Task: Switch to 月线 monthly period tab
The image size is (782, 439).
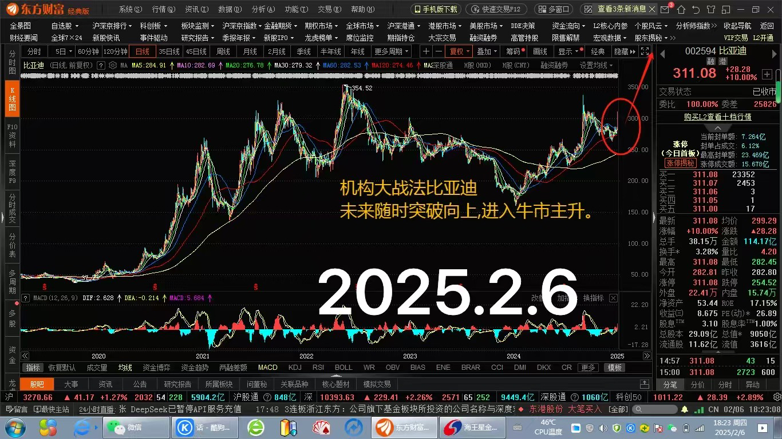Action: (250, 51)
